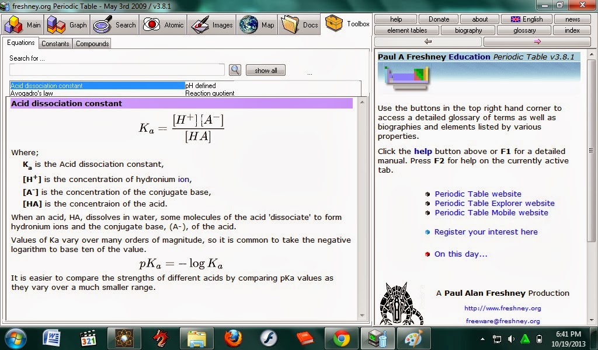Image resolution: width=598 pixels, height=350 pixels.
Task: Launch Firefox from the taskbar
Action: (x=232, y=338)
